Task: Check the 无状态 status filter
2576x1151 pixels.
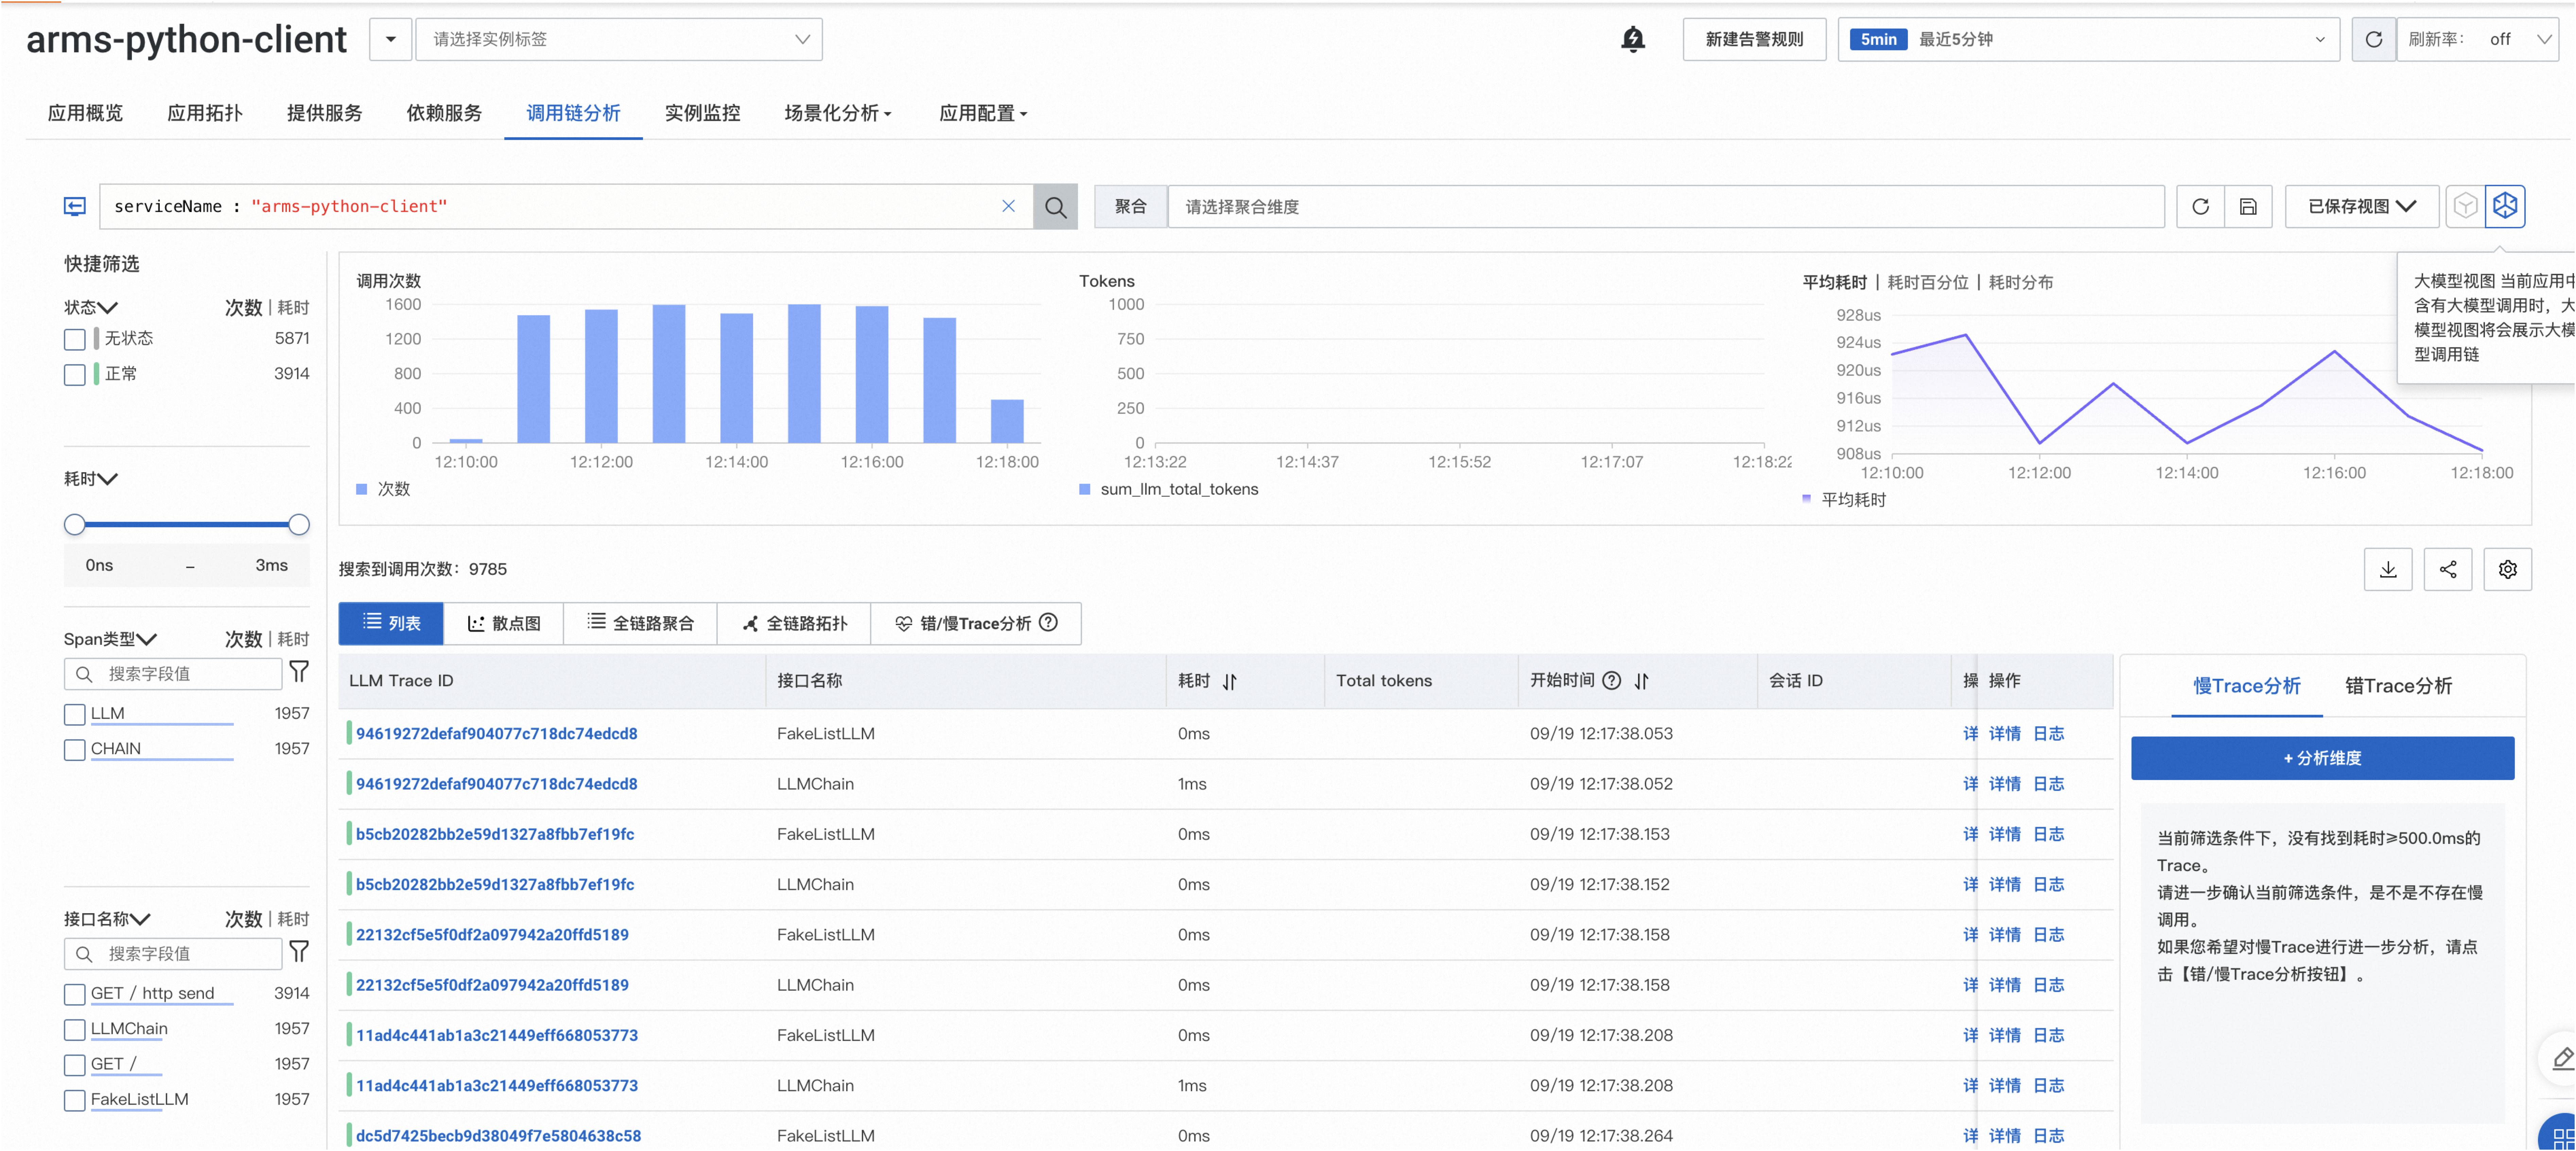Action: [75, 339]
